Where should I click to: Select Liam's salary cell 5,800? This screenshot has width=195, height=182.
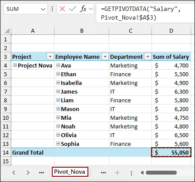171,100
